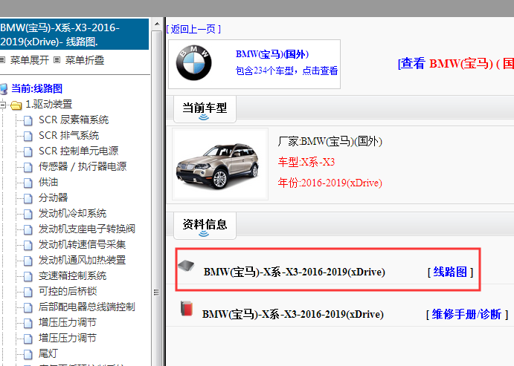
Task: Click the repair manual row title BMW(宝马)-X系-X3-2016-2019(xDrive)
Action: pyautogui.click(x=293, y=314)
